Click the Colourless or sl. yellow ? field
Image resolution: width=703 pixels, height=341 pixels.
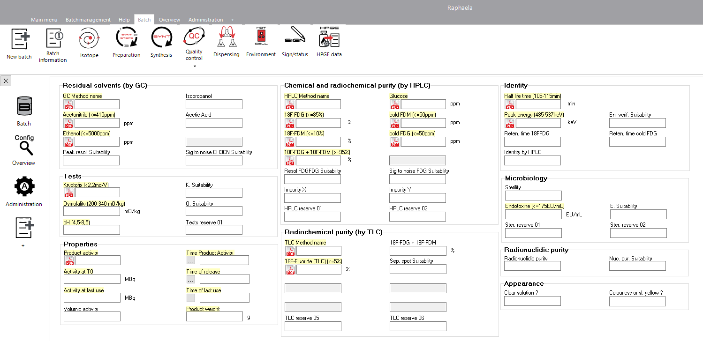(x=638, y=301)
